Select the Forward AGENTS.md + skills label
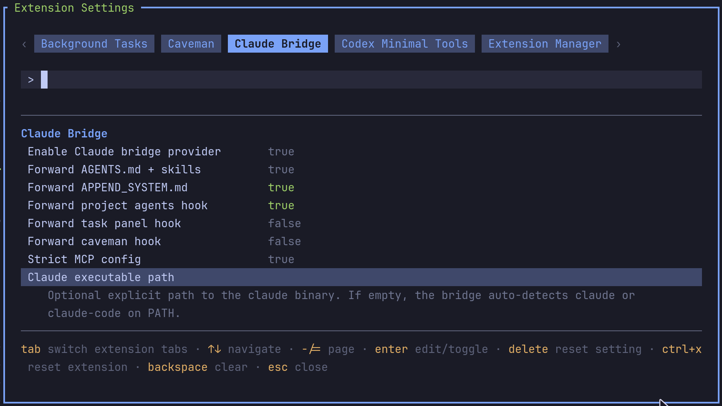This screenshot has width=722, height=406. click(x=114, y=170)
